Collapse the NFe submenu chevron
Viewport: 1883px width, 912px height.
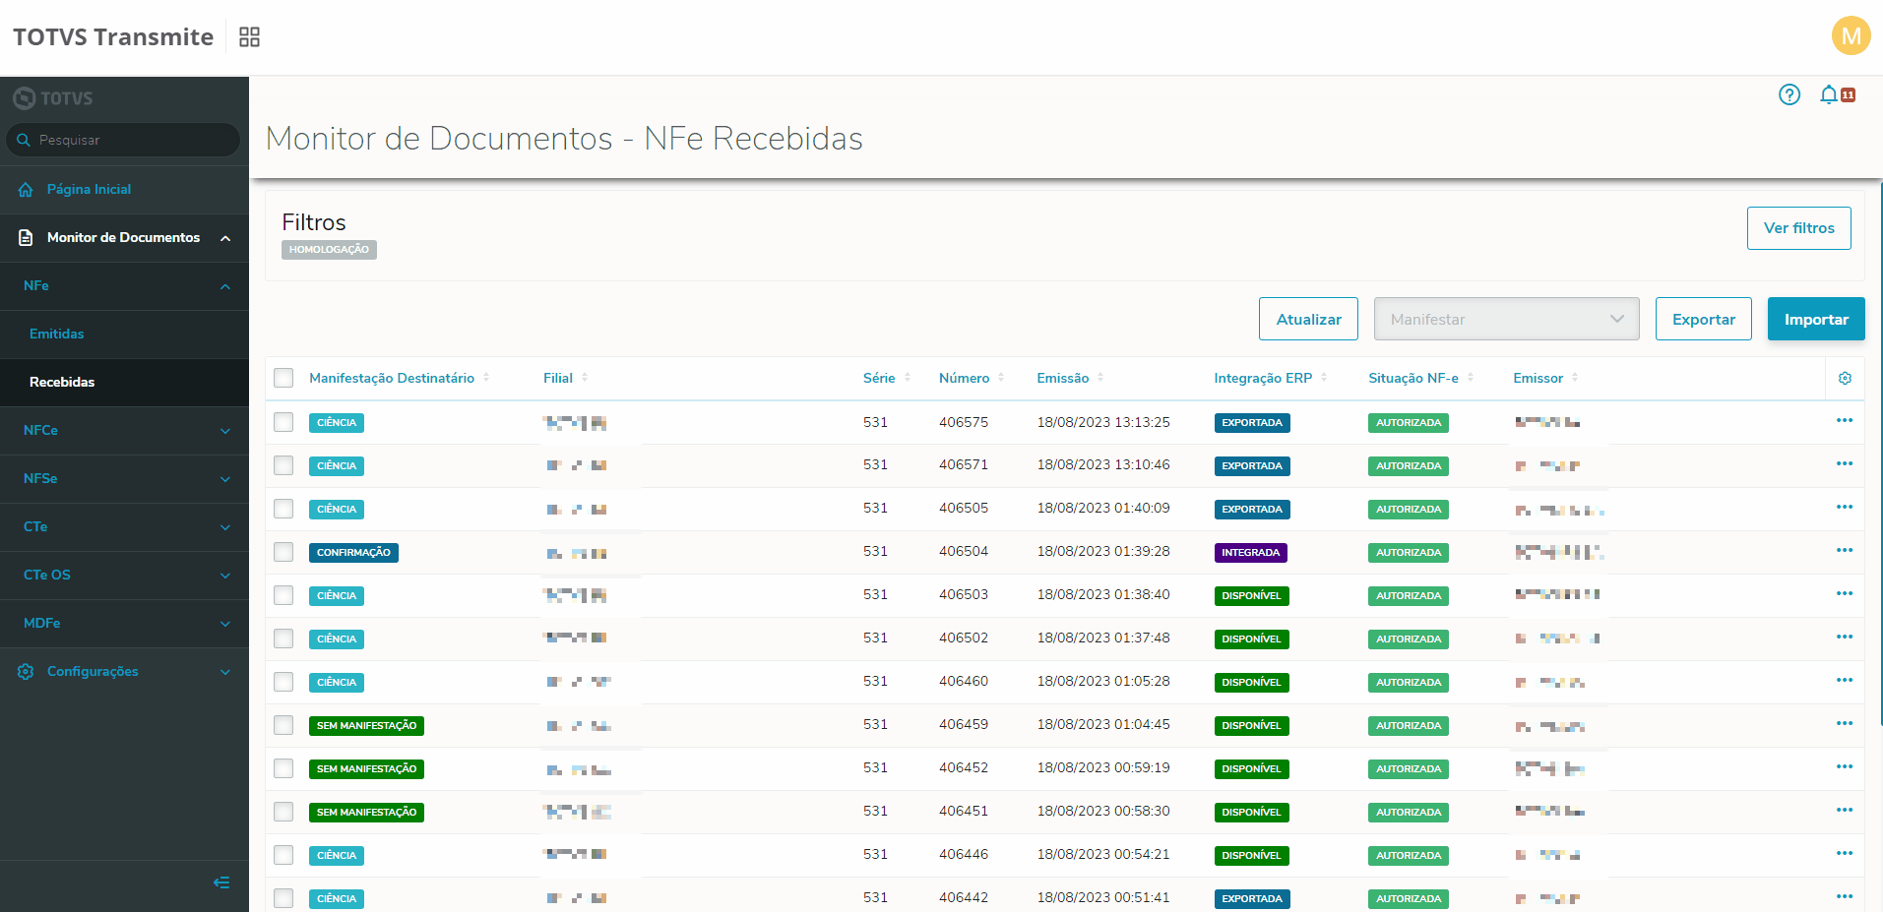[x=225, y=286]
